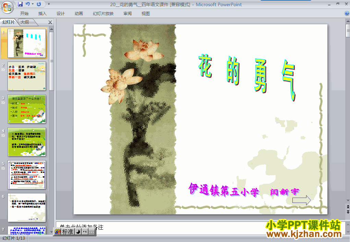This screenshot has width=350, height=242.
Task: Click thumbnail pane scroll-down arrow
Action: [x=51, y=232]
